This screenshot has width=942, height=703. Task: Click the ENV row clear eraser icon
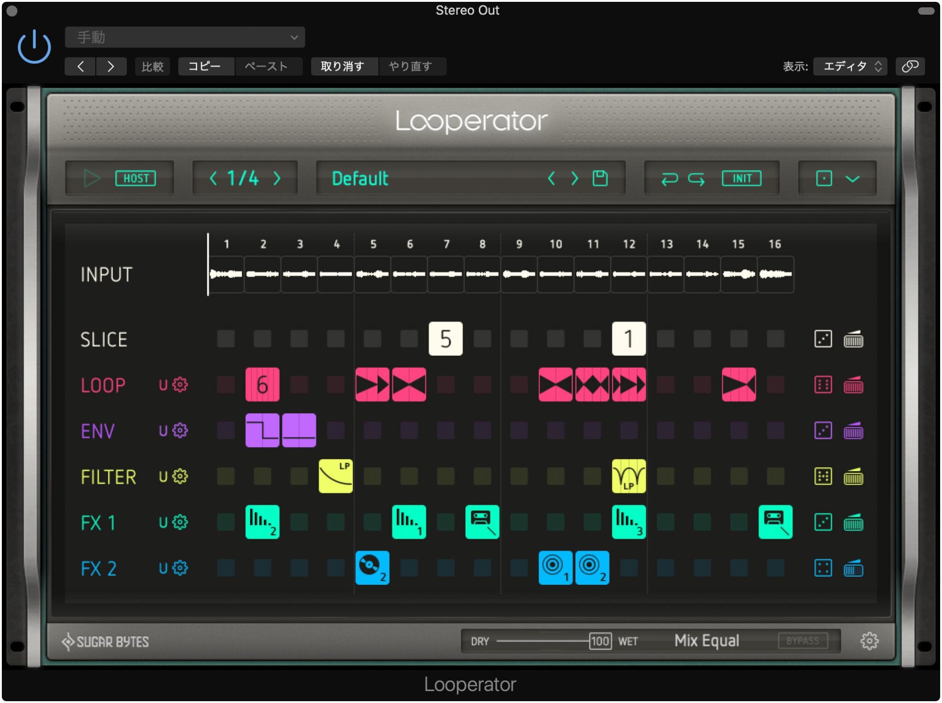pos(853,431)
